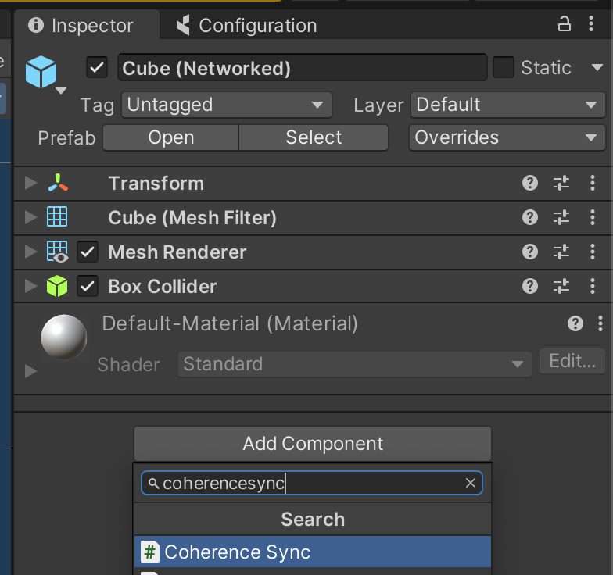Open the Tag dropdown showing Untagged
This screenshot has height=575, width=613.
[x=226, y=105]
